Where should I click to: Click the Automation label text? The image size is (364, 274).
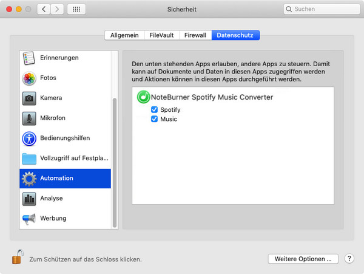[56, 178]
